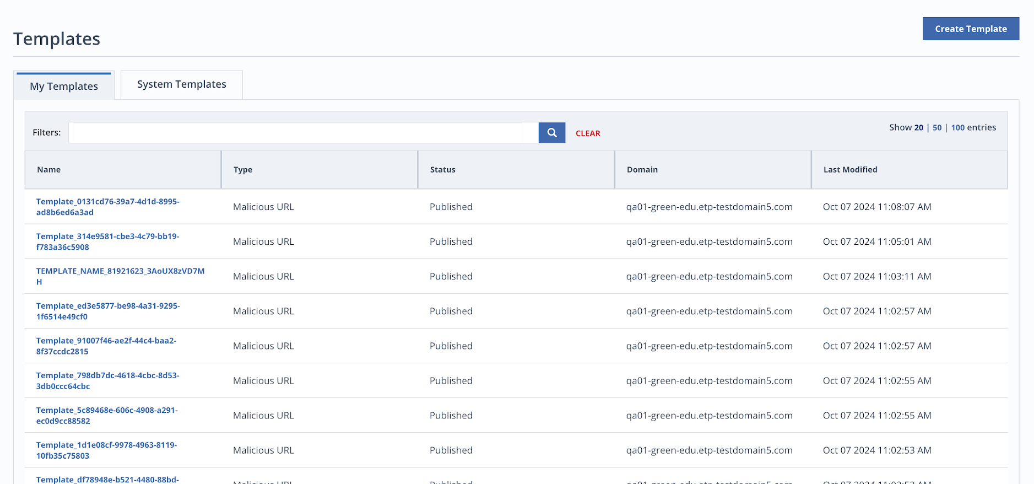Click the domain cell in TEMPLATE_NAME_81921623 row
The width and height of the screenshot is (1034, 484).
point(710,276)
